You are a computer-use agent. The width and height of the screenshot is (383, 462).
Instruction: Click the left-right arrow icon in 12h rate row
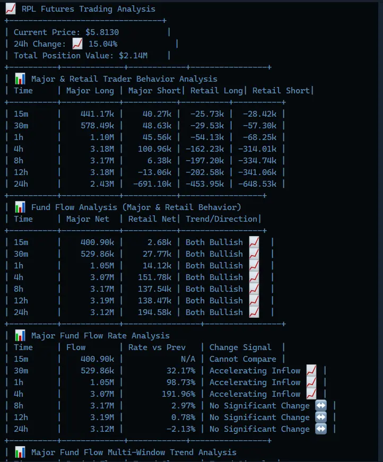[321, 417]
